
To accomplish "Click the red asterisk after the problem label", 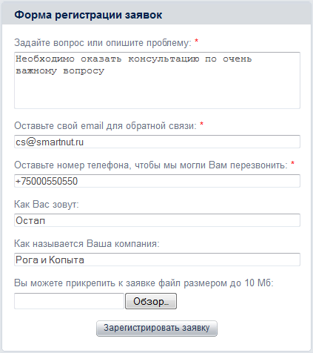I will click(196, 41).
